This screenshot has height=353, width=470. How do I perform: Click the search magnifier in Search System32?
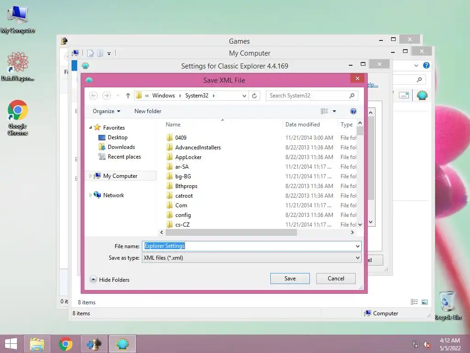(352, 96)
